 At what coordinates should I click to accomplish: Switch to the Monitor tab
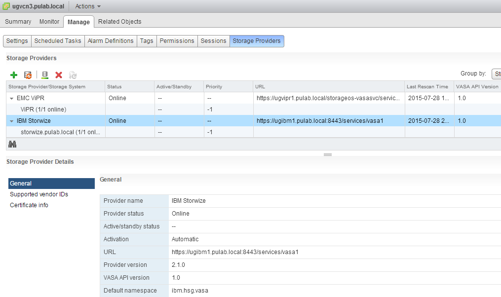tap(49, 22)
